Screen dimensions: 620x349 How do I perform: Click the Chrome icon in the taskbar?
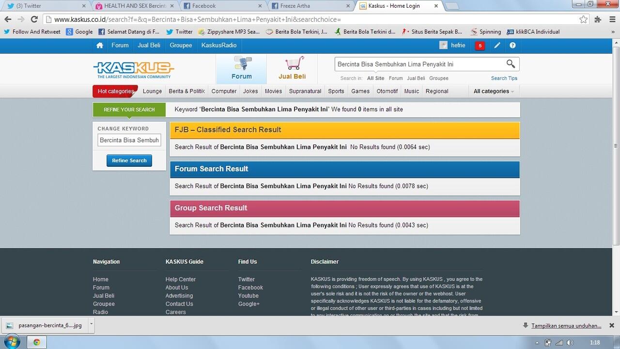click(x=36, y=342)
